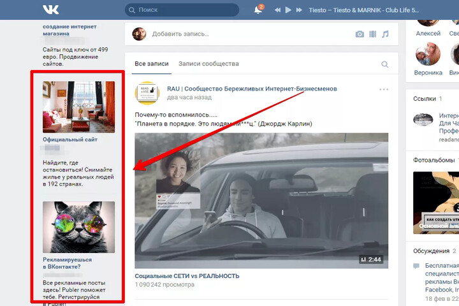Open the sunglasses cat ad image
The image size is (459, 306).
point(78,227)
